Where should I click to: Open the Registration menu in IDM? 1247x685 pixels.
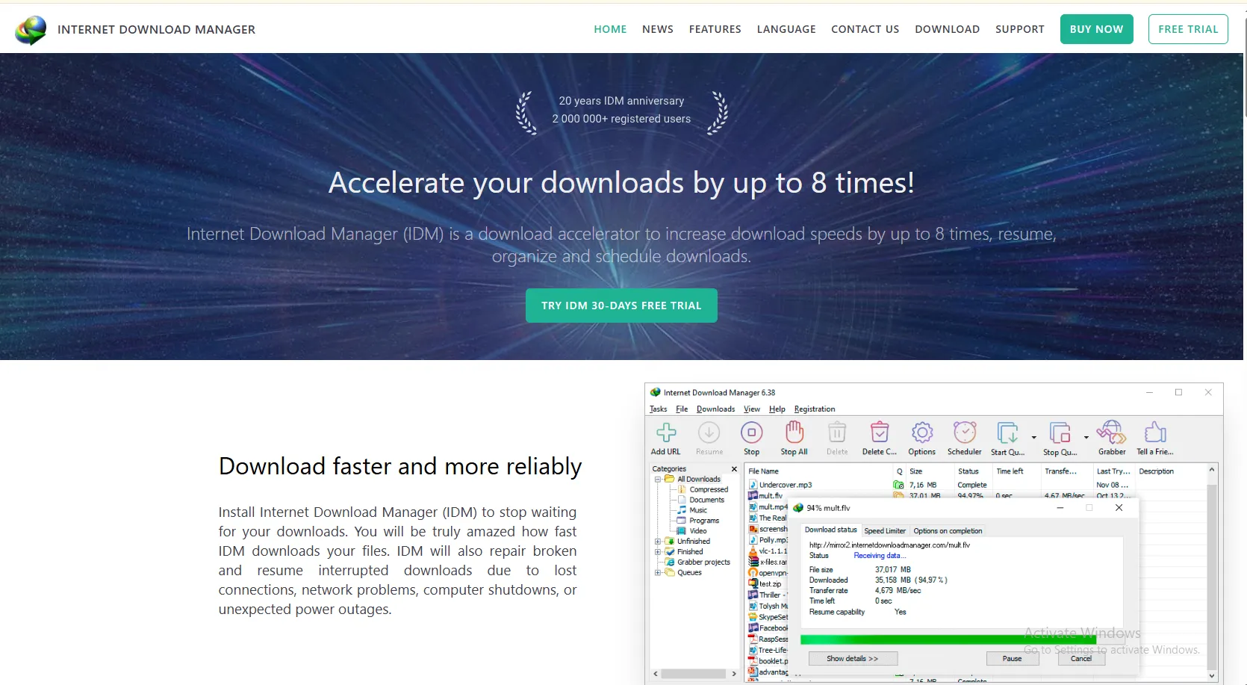coord(815,409)
